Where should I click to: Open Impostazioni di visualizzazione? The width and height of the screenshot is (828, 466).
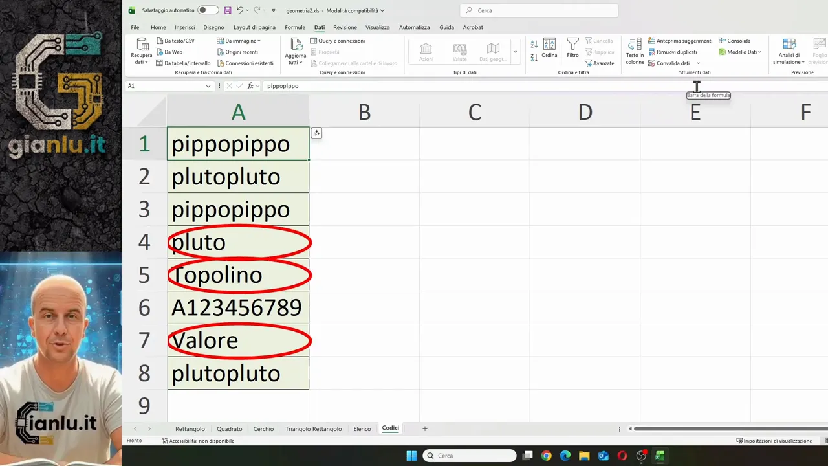pos(774,441)
